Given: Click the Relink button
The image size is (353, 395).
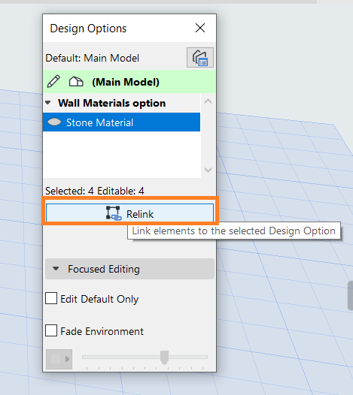Looking at the screenshot, I should (x=129, y=213).
